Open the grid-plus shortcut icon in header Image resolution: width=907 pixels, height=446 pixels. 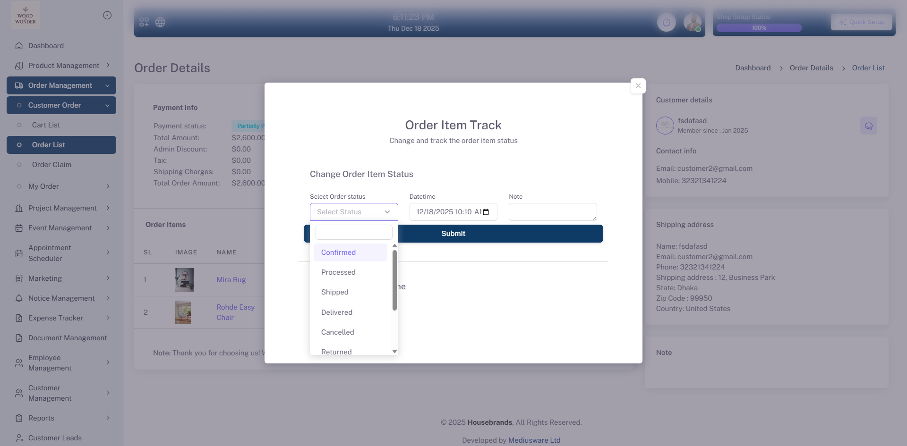pos(144,22)
